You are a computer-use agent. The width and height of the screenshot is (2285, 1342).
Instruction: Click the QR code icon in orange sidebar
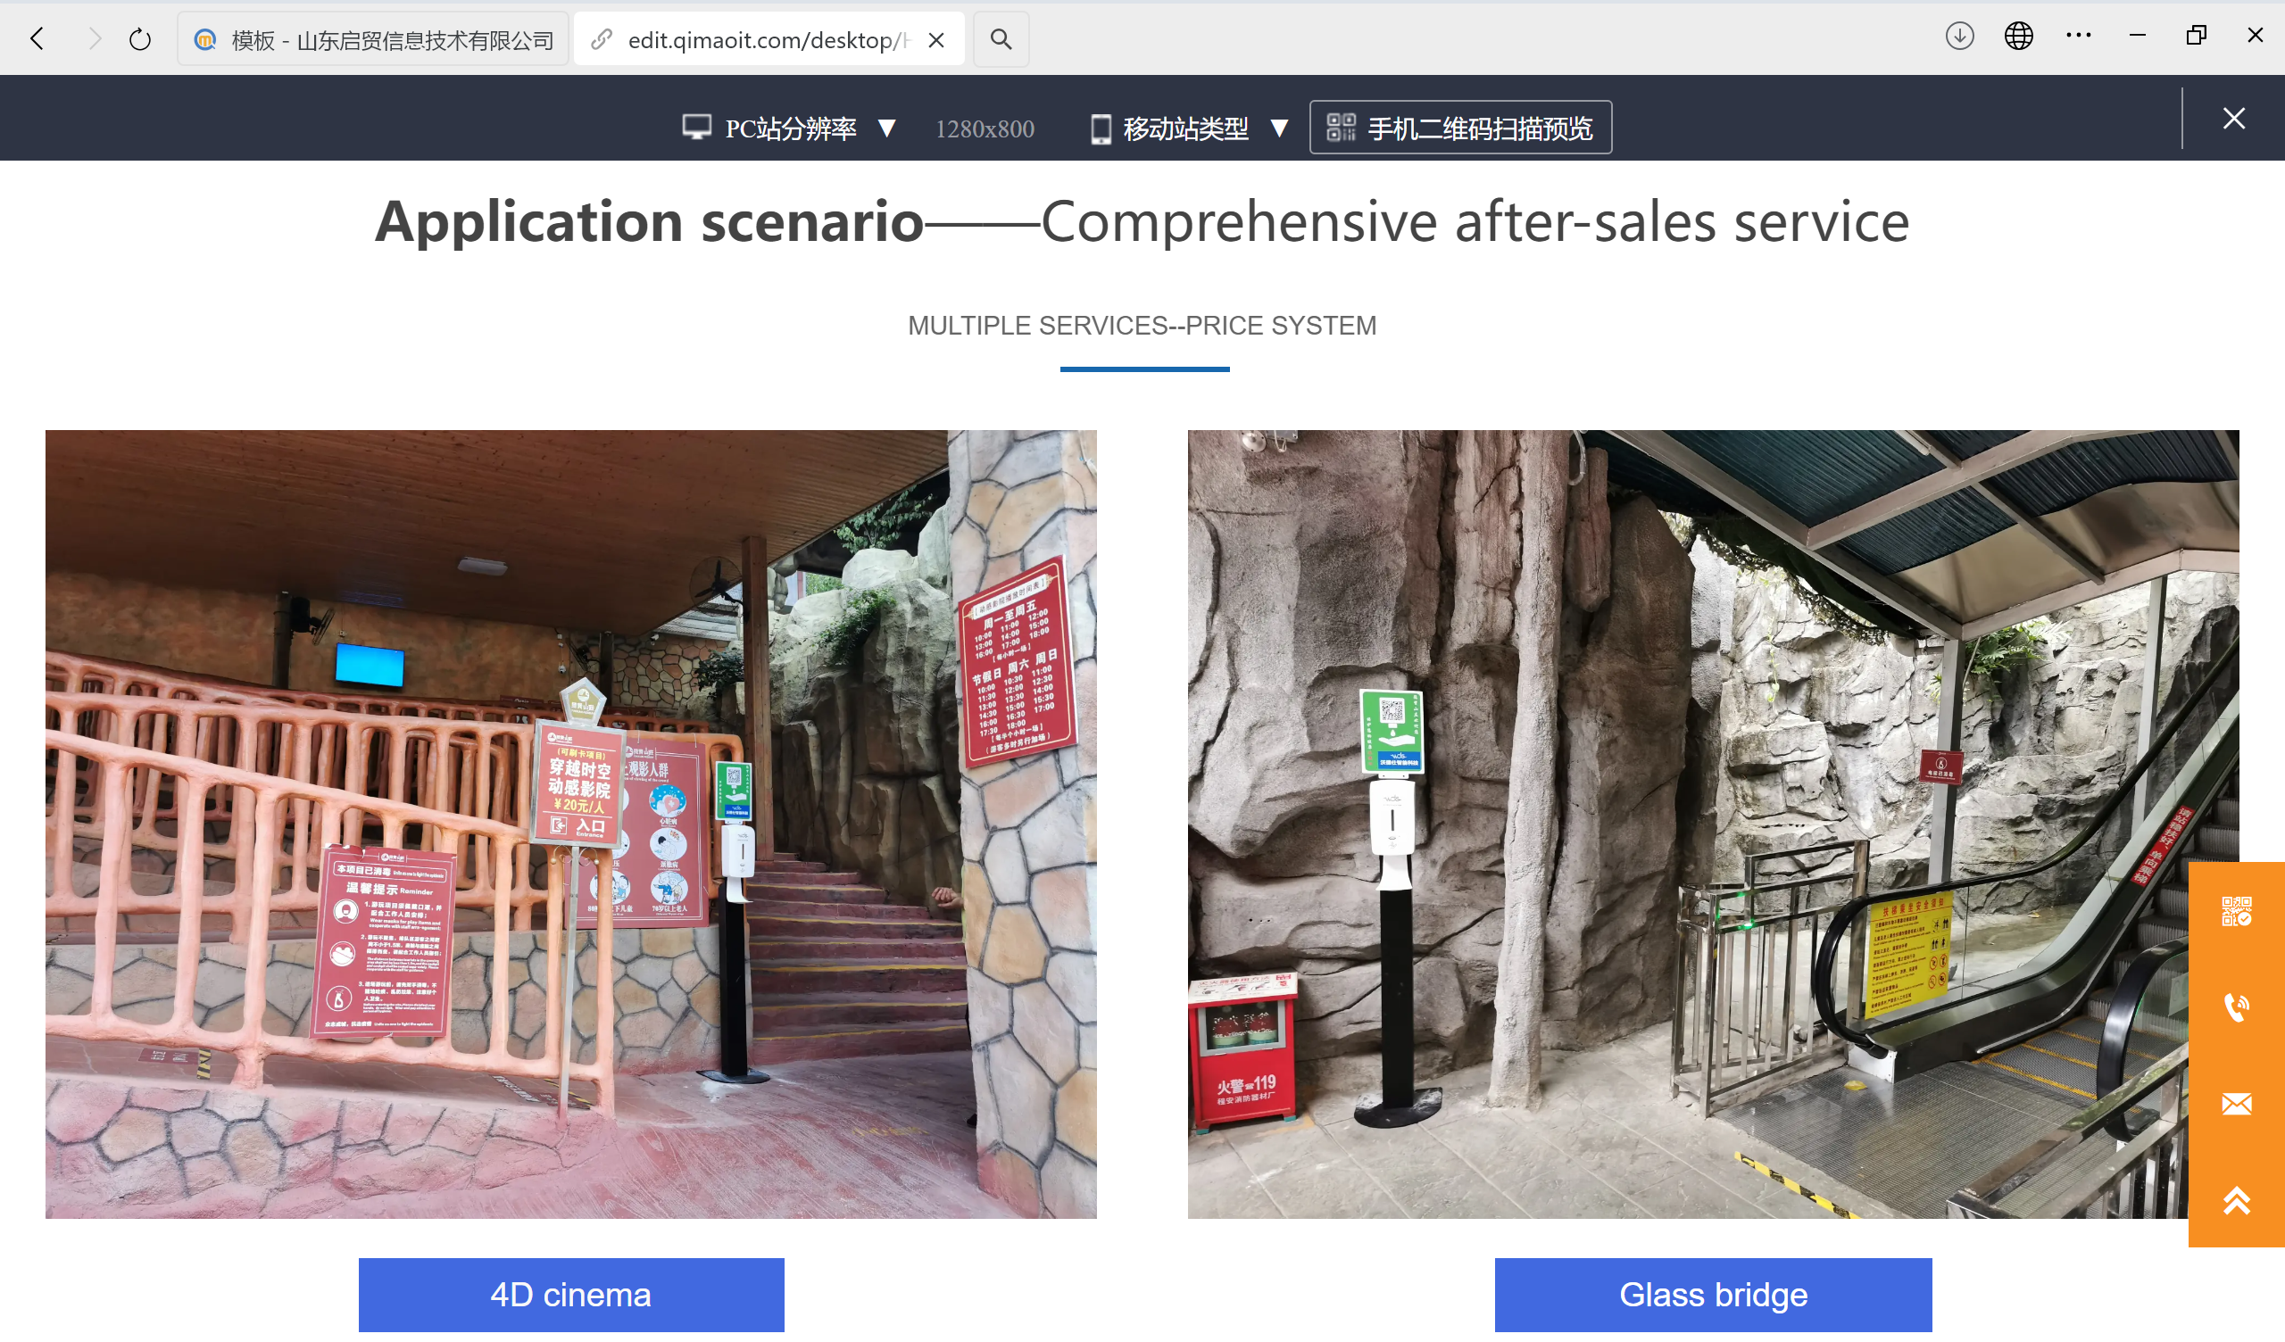2236,911
